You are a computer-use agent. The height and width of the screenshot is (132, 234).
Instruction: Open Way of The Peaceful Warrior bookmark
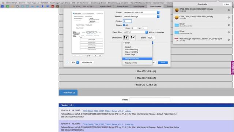(141, 3)
